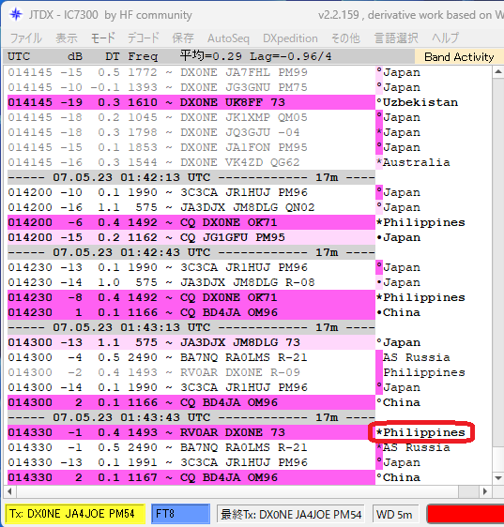The height and width of the screenshot is (527, 504).
Task: Click the Uzbekistan country label
Action: point(420,102)
